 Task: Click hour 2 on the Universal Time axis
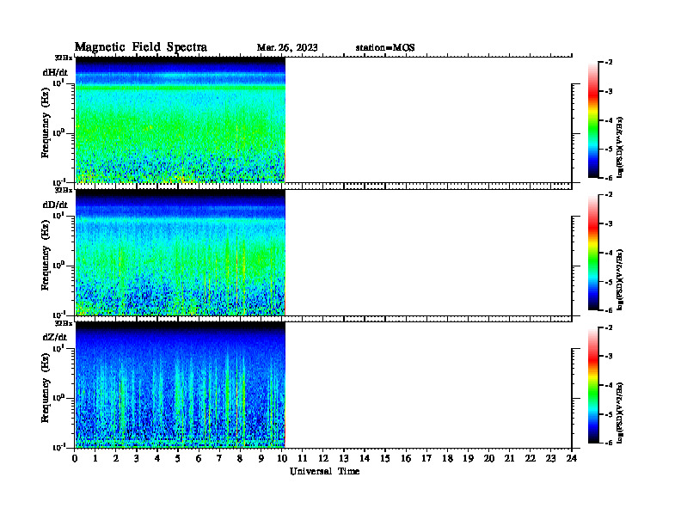click(116, 459)
